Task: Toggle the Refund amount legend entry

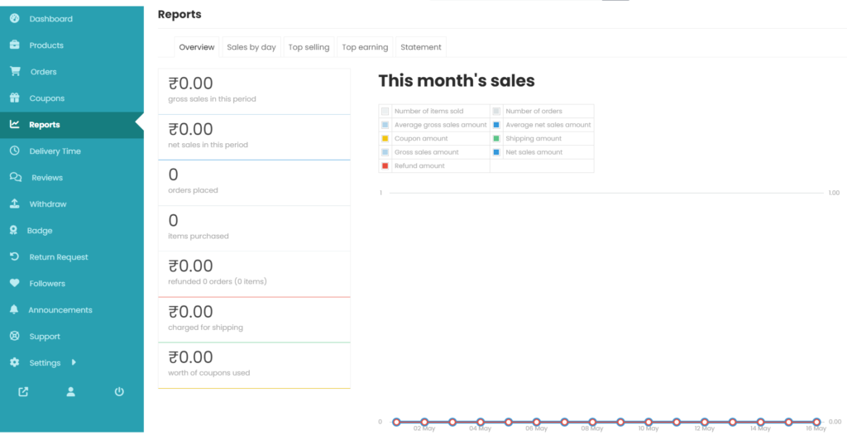Action: tap(414, 165)
